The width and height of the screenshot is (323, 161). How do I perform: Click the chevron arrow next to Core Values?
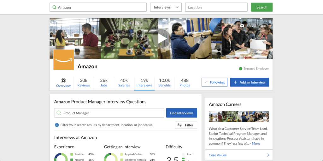coord(268,155)
